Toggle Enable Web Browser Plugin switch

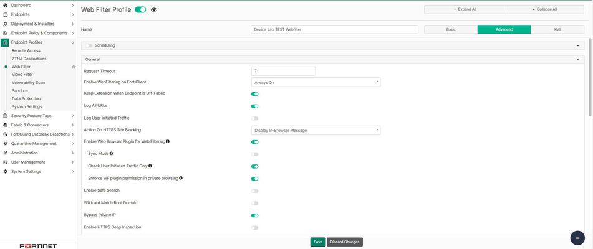[x=255, y=142]
